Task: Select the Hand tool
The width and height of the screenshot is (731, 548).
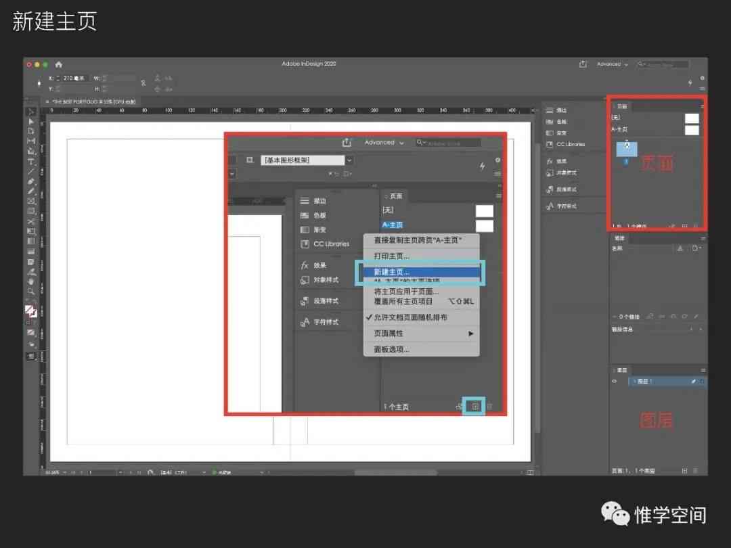Action: click(31, 281)
